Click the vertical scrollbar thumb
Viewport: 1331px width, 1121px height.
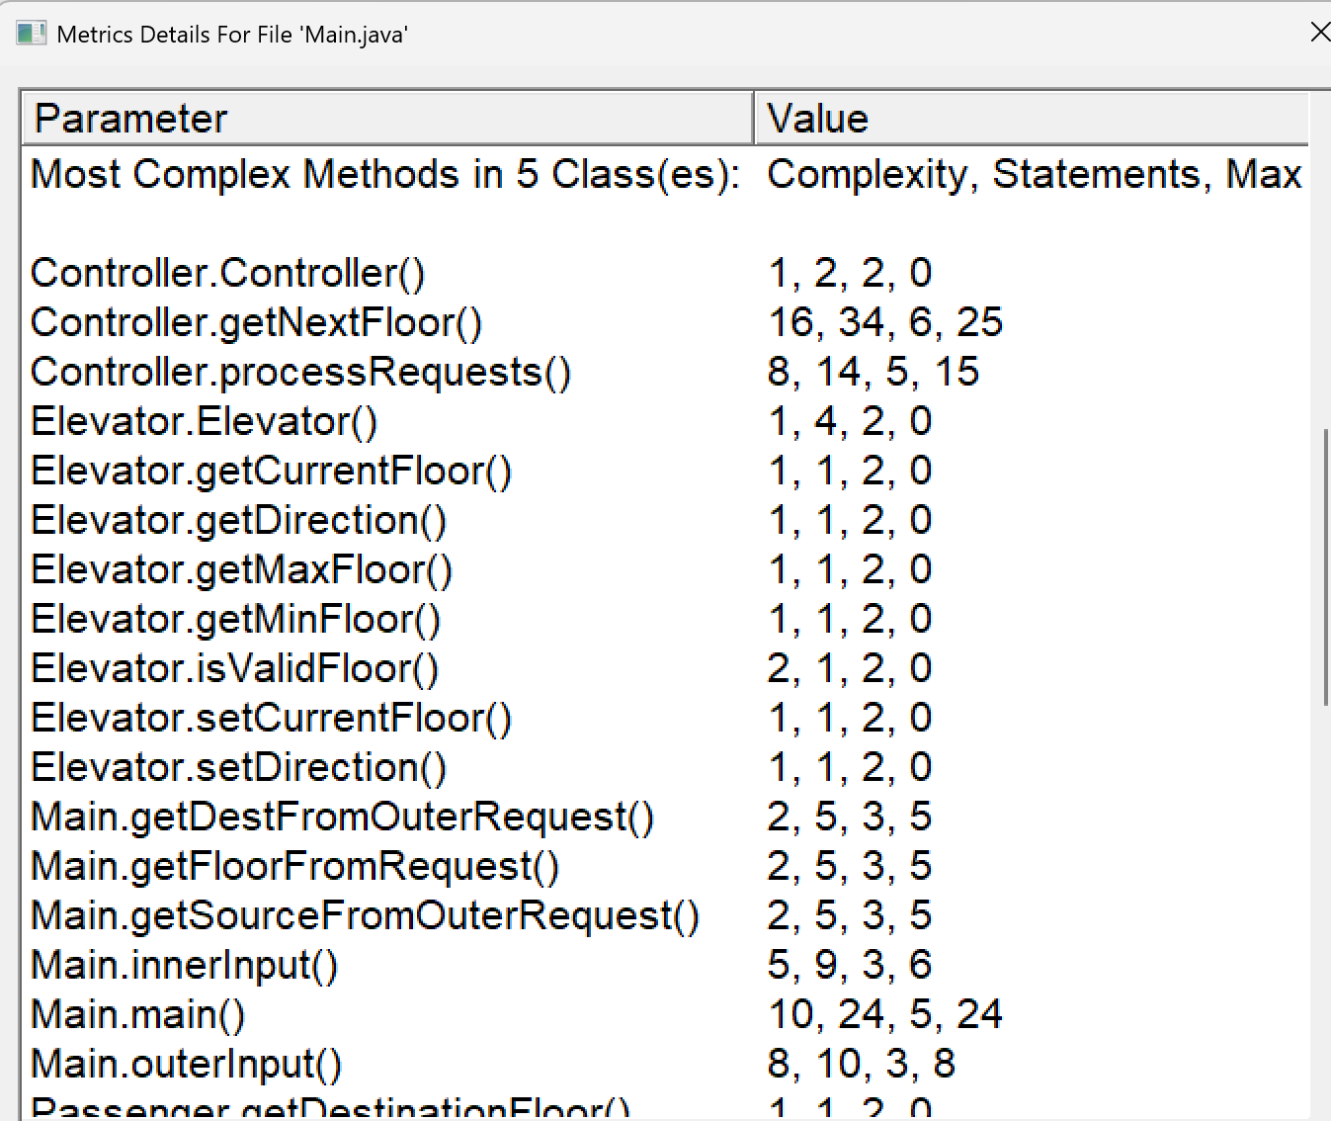click(x=1325, y=565)
